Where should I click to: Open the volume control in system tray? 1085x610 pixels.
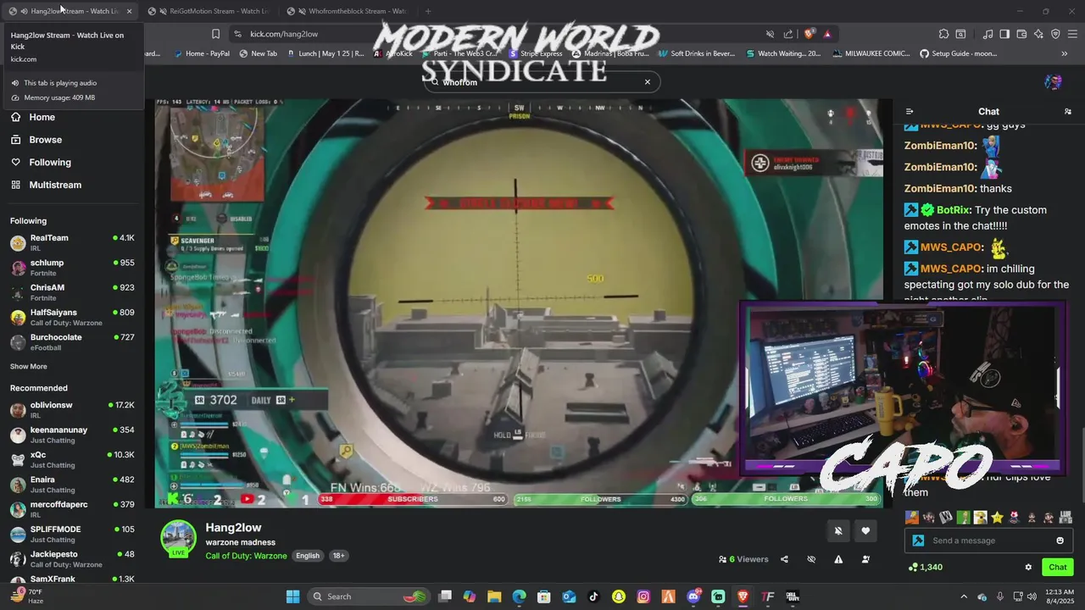[x=1032, y=596]
